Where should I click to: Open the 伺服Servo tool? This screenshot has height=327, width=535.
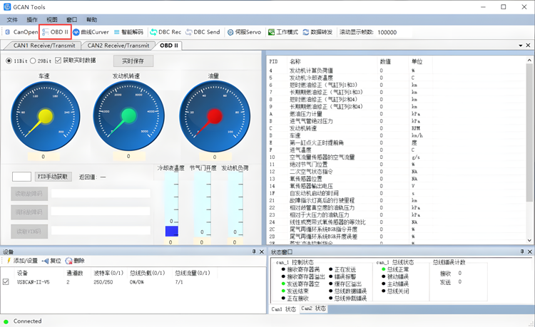click(x=244, y=32)
